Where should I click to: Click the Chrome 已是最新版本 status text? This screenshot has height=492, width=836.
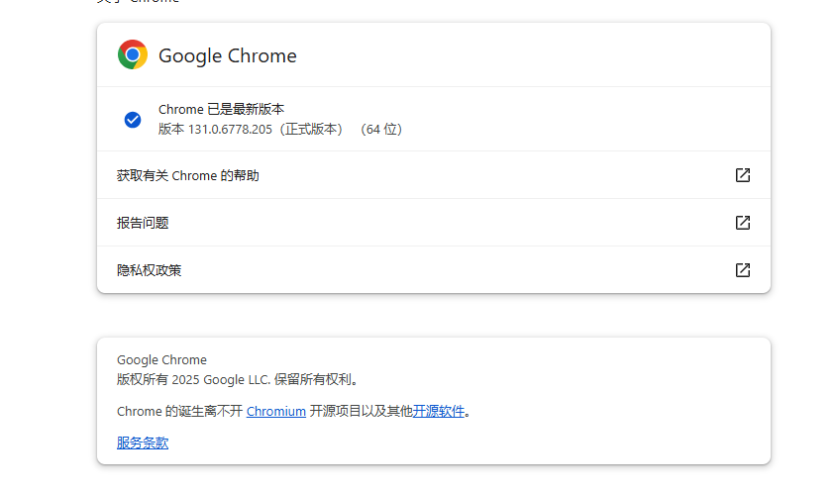pos(222,109)
